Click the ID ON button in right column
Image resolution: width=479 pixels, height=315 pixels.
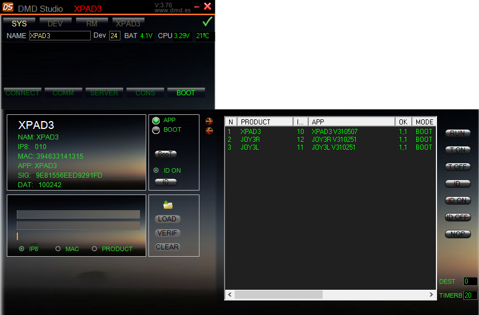click(x=458, y=201)
